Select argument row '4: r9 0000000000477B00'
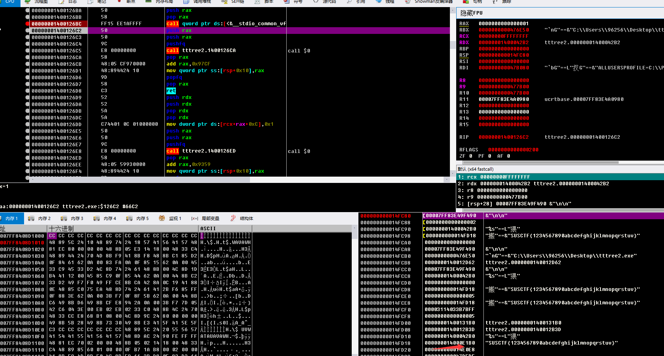The image size is (664, 356). pos(560,197)
